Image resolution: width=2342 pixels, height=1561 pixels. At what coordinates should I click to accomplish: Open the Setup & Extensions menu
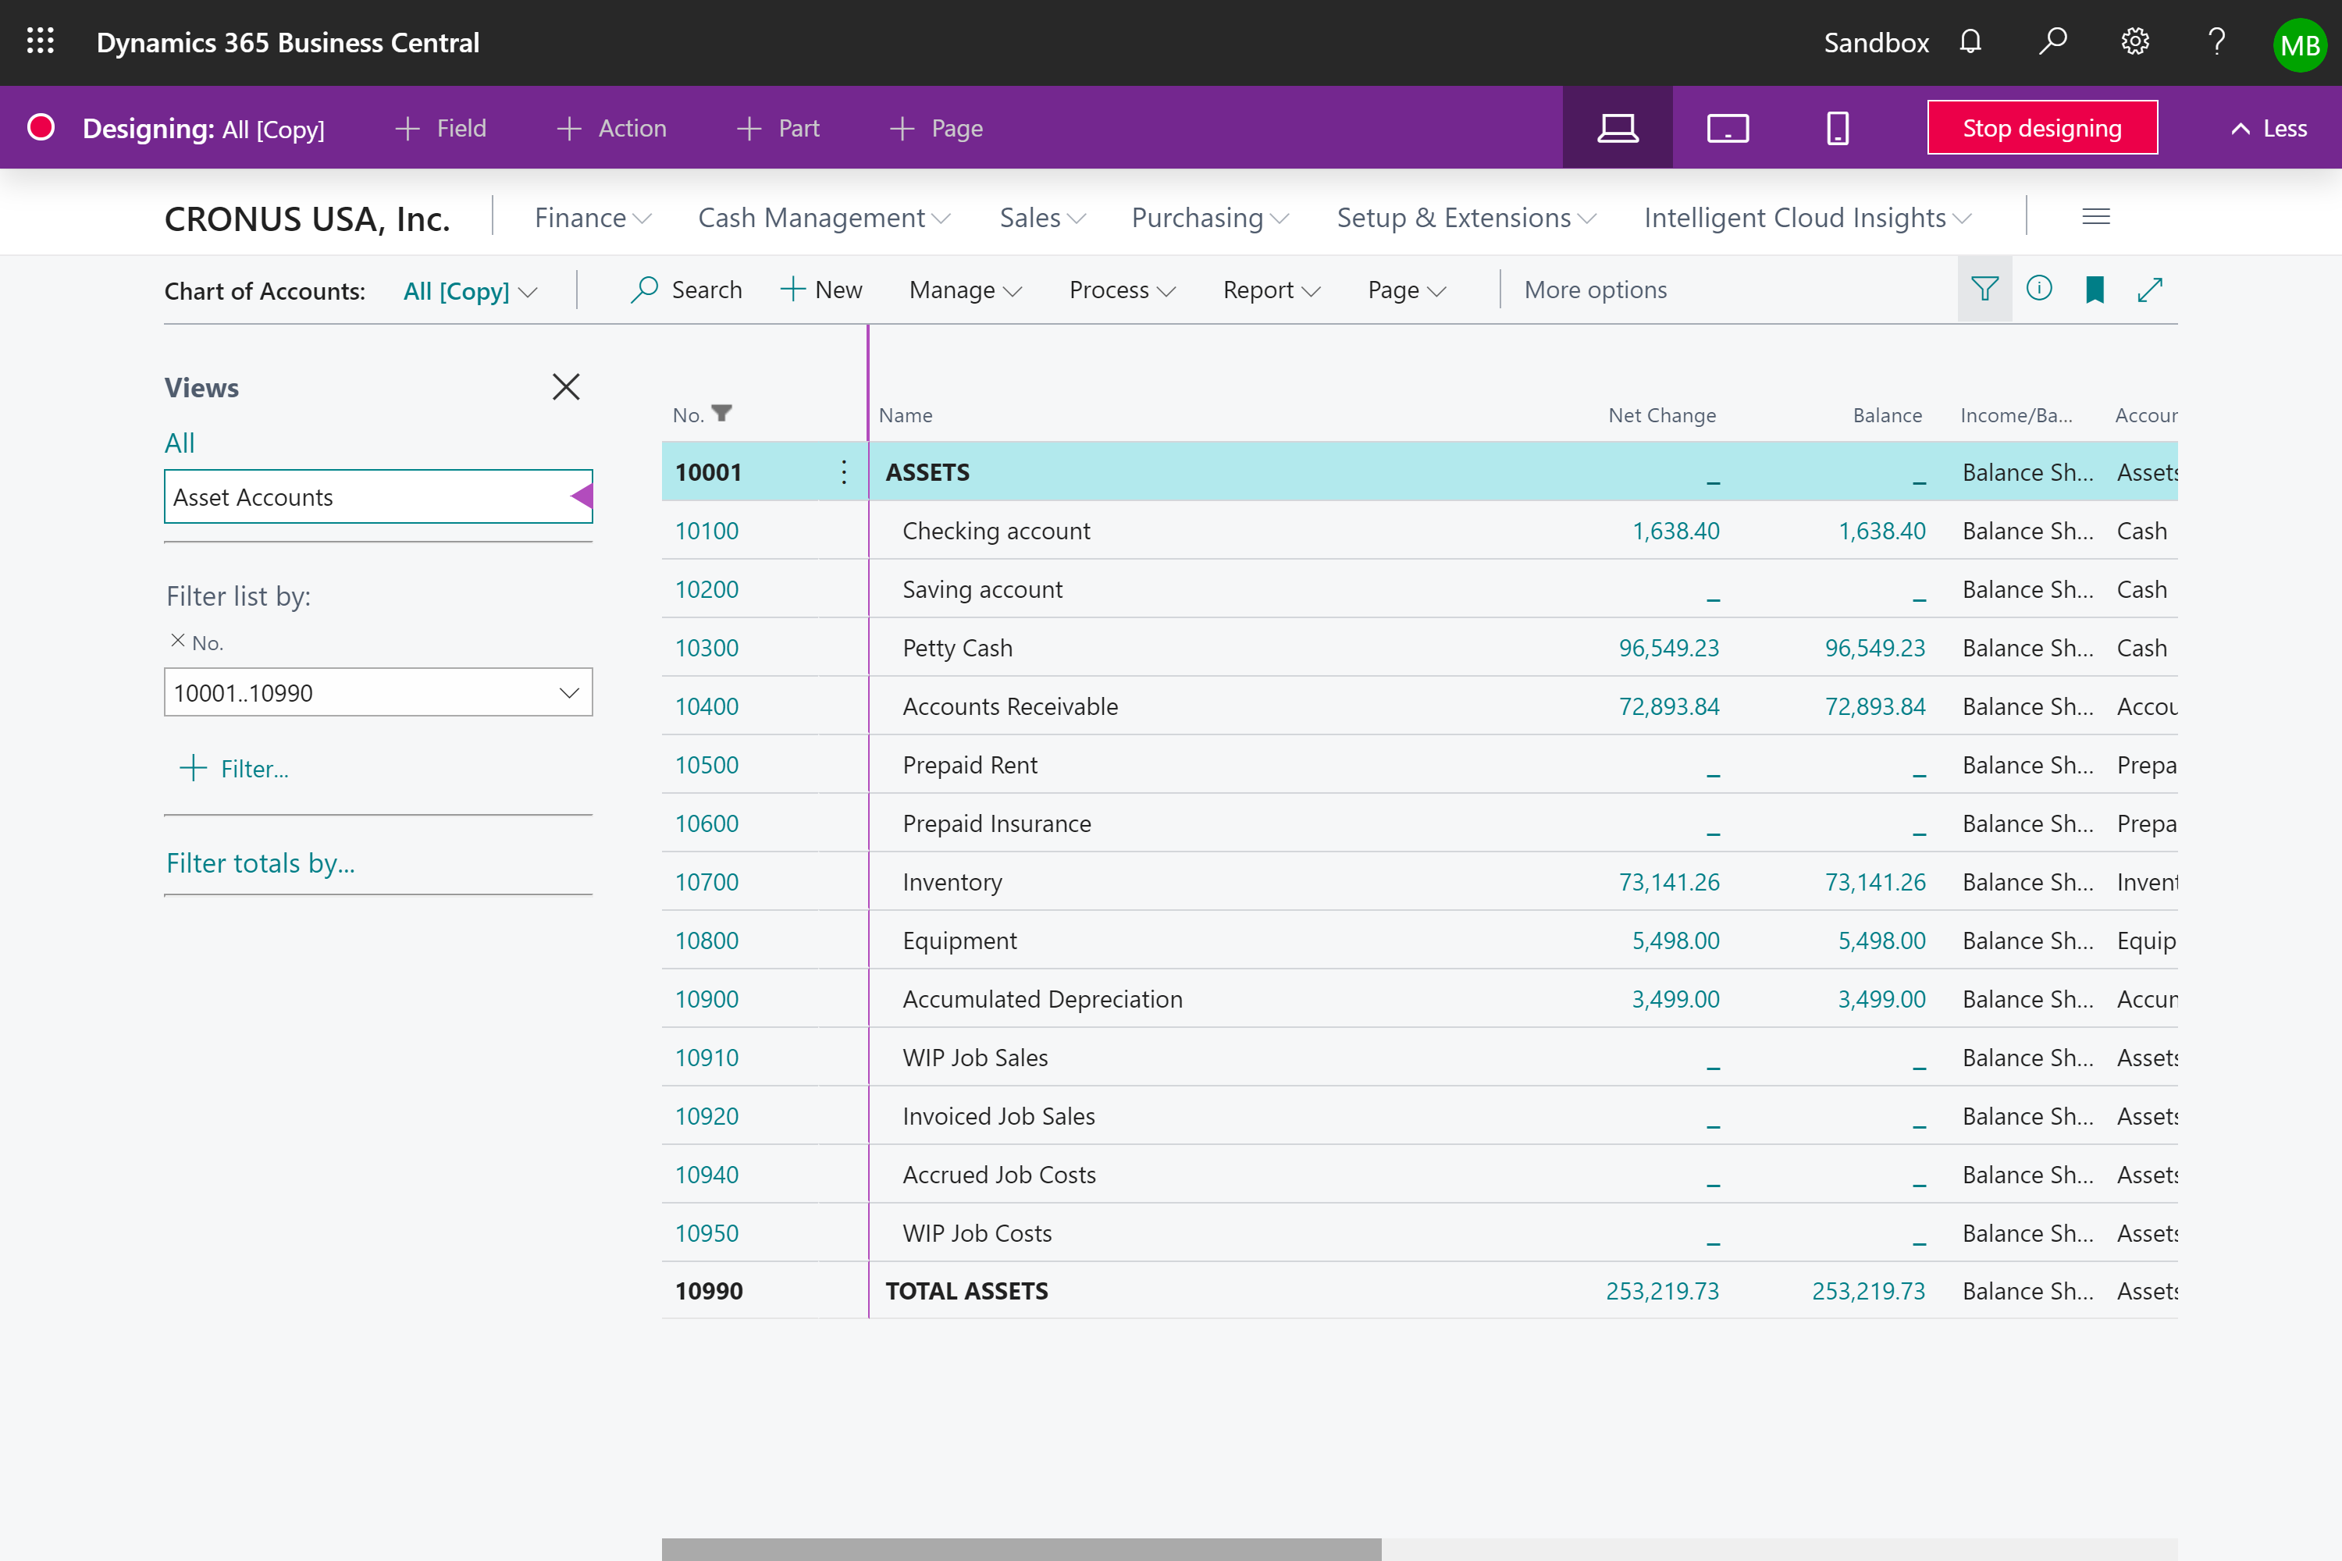[1464, 216]
